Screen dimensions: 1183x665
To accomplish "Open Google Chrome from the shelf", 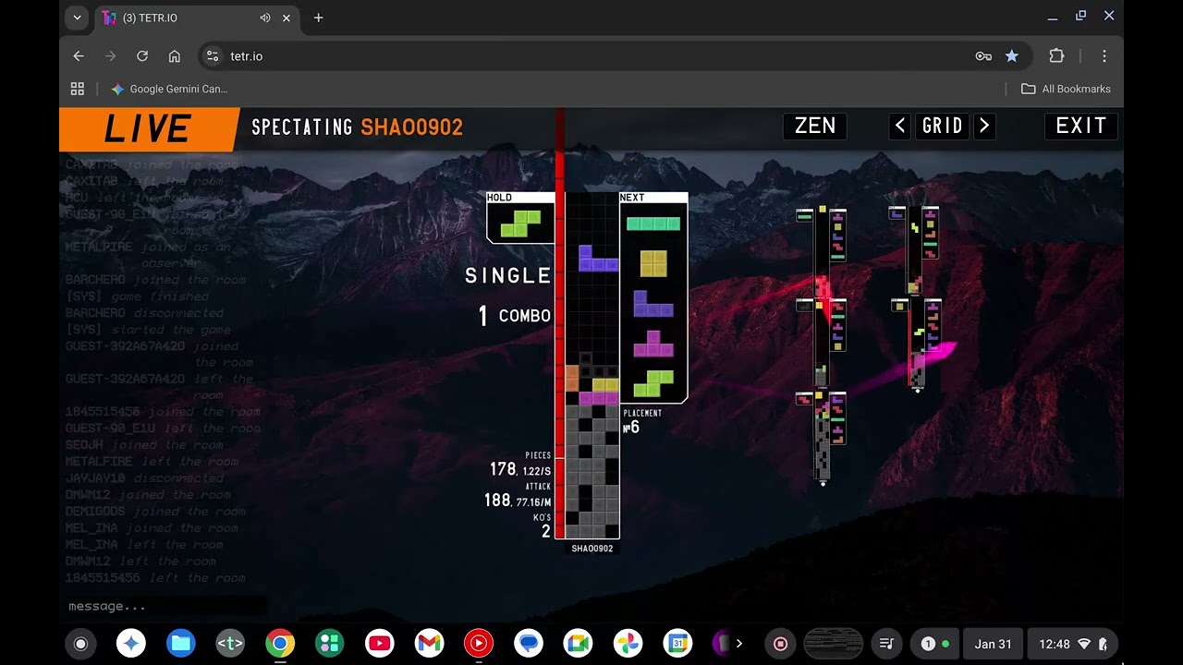I will [280, 644].
